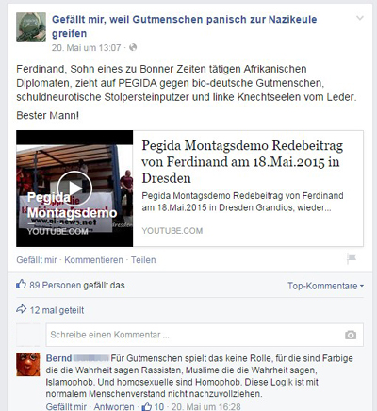This screenshot has height=411, width=377.
Task: Click the YOUTUBE.COM source link
Action: [x=172, y=231]
